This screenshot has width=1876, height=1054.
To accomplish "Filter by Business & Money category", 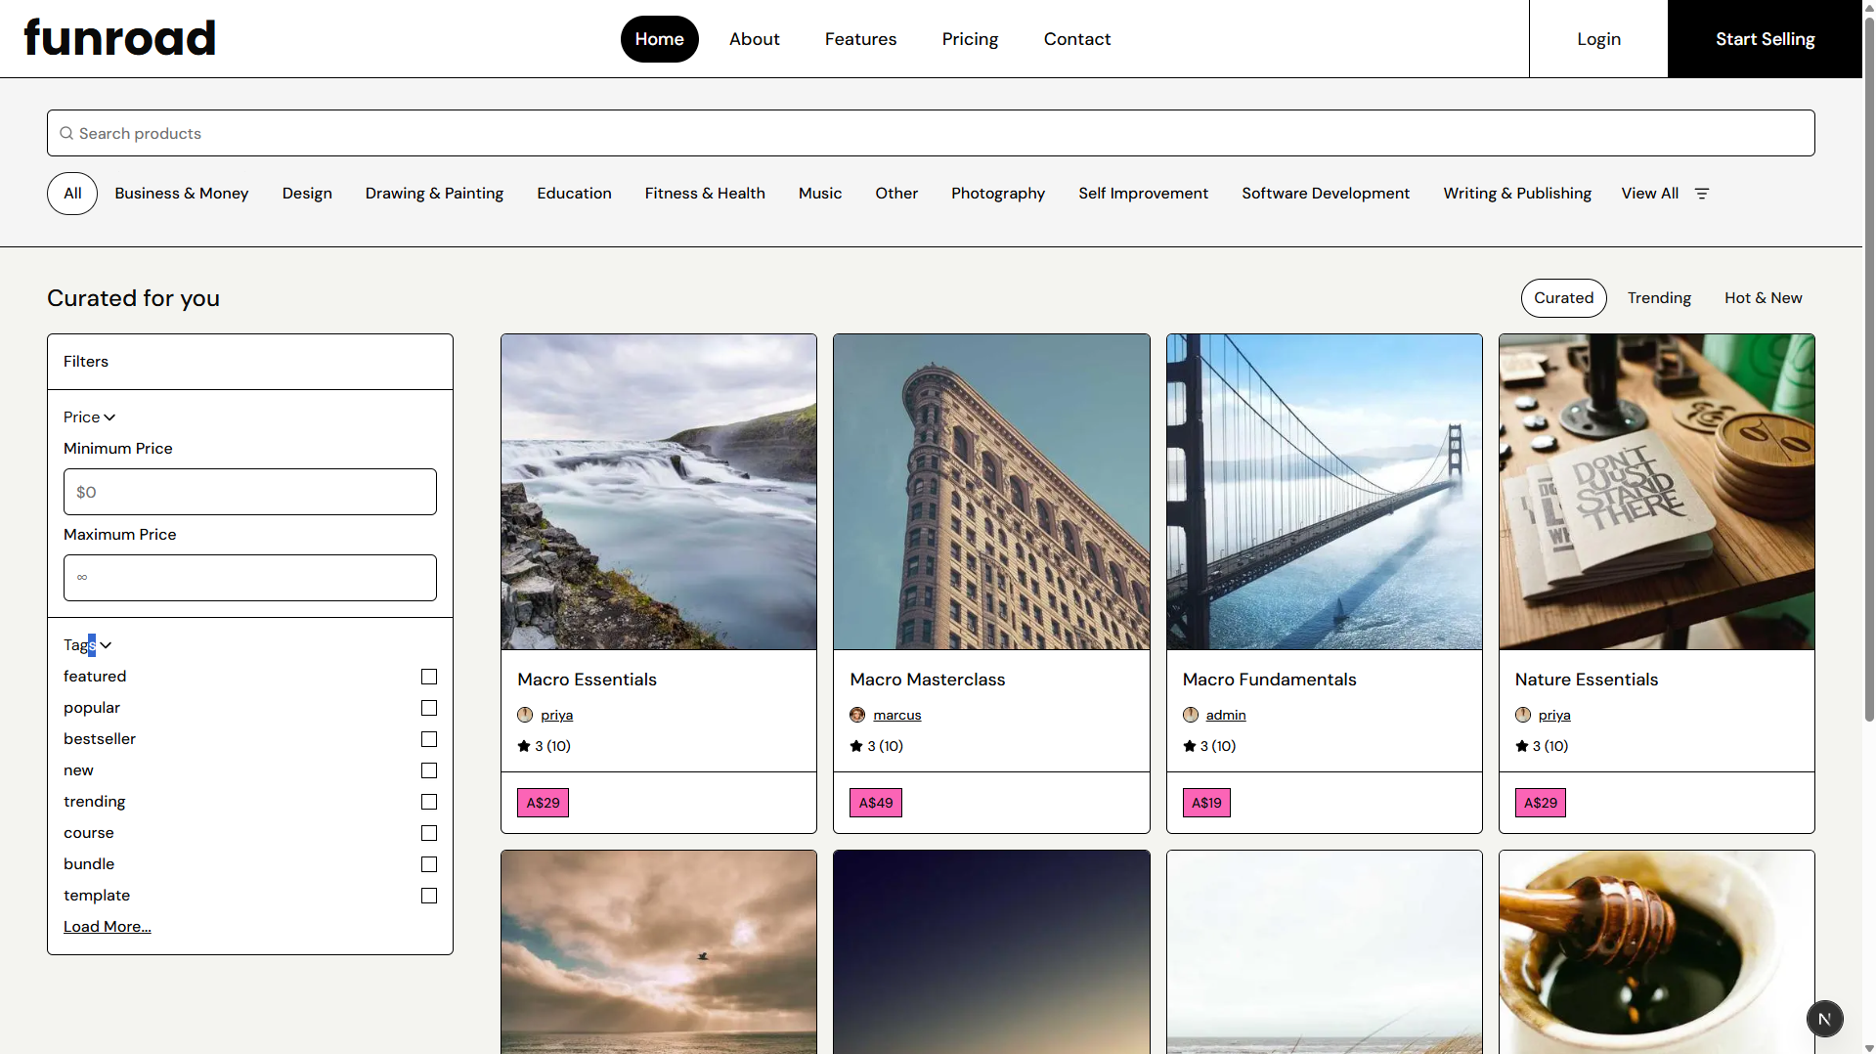I will [x=181, y=194].
